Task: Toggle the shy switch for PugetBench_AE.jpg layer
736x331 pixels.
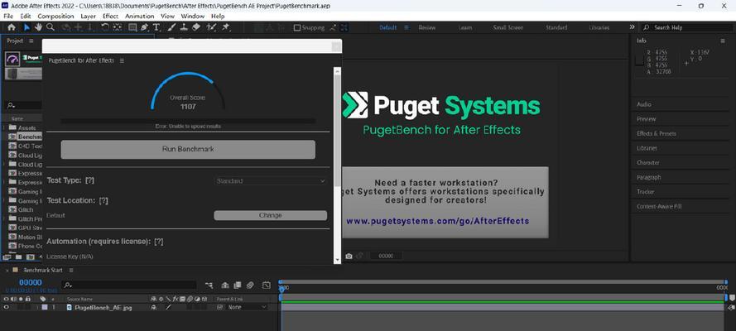Action: point(153,308)
